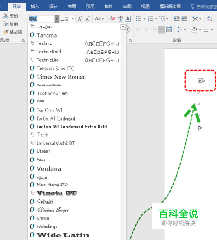Open the phonetic guide (wén) tool
The width and height of the screenshot is (217, 240).
[x=120, y=19]
